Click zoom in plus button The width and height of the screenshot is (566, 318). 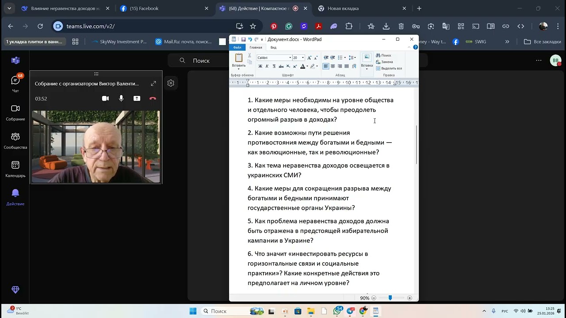coord(409,298)
